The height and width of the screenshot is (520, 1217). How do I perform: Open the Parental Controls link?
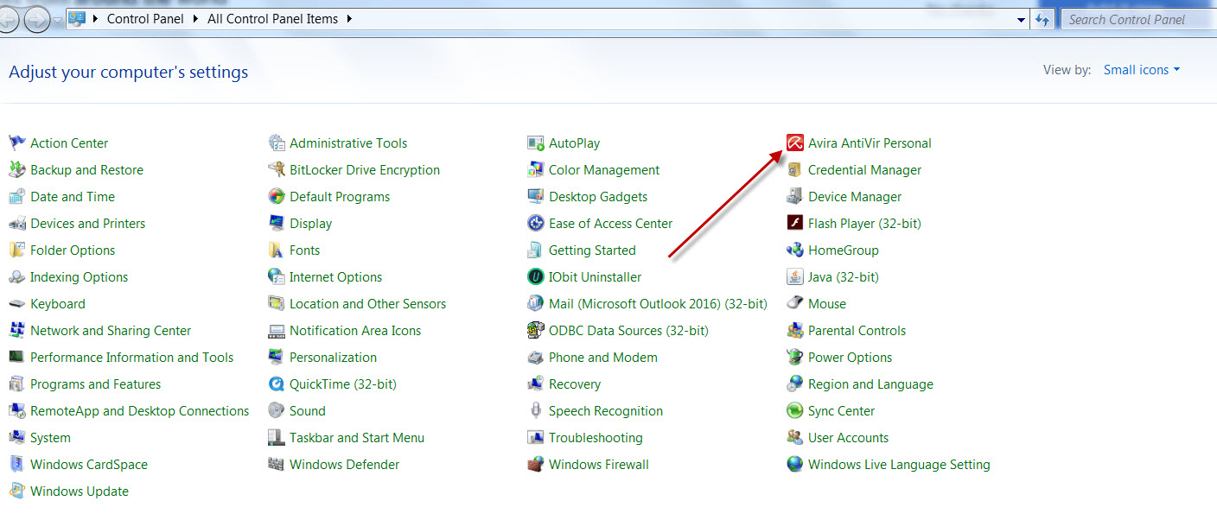(x=857, y=331)
